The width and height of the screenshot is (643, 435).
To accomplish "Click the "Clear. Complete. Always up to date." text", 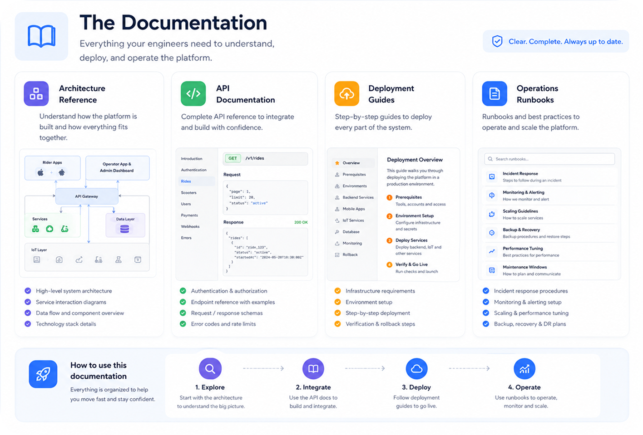I will coord(566,41).
